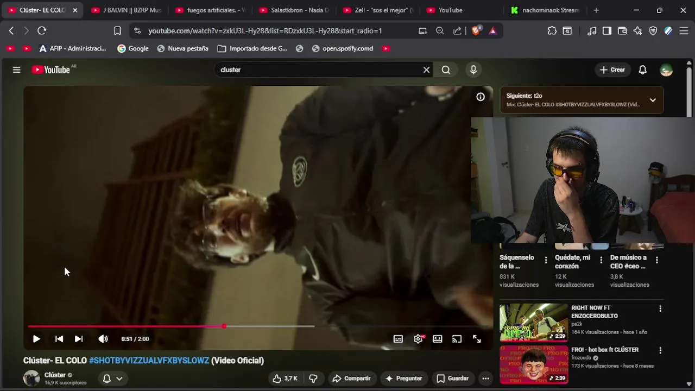Image resolution: width=695 pixels, height=391 pixels.
Task: Start voice search with microphone
Action: click(x=473, y=70)
